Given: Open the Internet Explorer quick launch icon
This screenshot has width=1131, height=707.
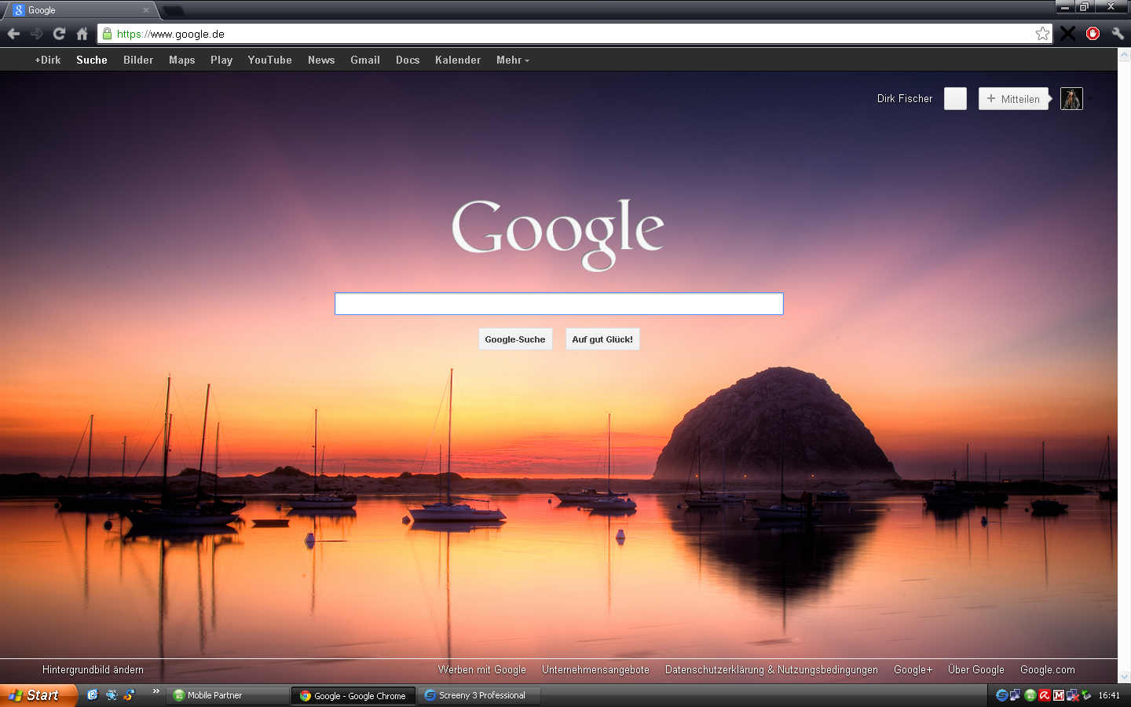Looking at the screenshot, I should [x=93, y=695].
